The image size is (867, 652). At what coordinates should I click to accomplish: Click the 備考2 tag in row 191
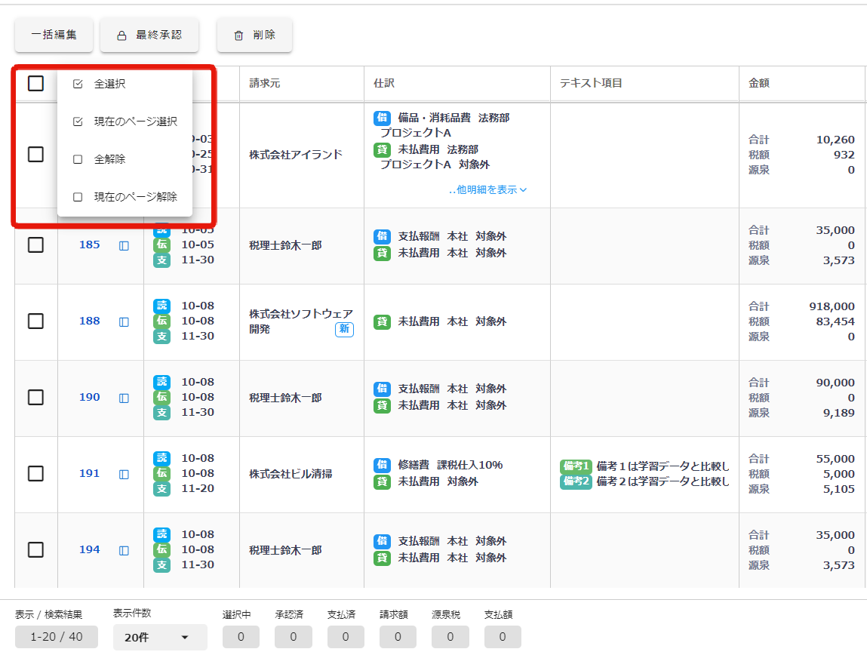[x=576, y=481]
